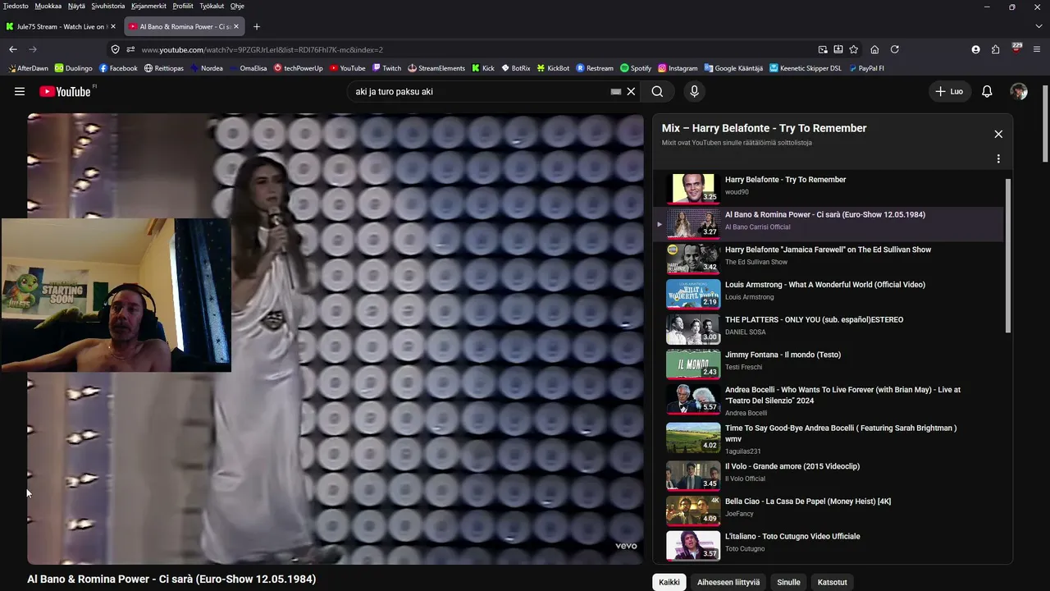Viewport: 1050px width, 591px height.
Task: Select the Aiheeseen liittyvää filter chip
Action: (x=728, y=582)
